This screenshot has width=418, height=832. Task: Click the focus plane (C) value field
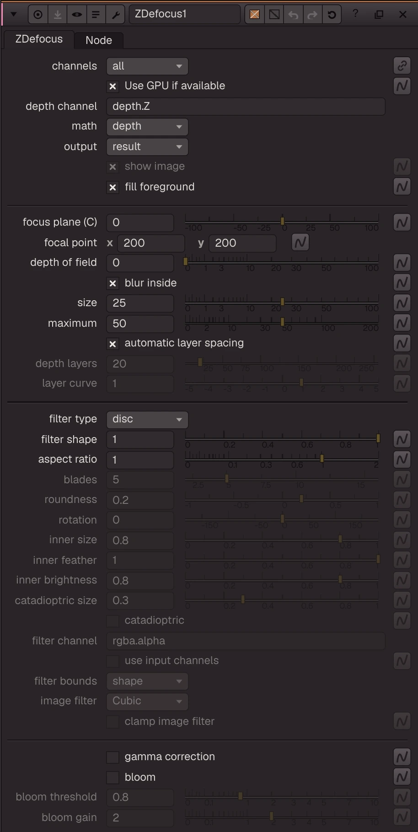click(x=140, y=222)
